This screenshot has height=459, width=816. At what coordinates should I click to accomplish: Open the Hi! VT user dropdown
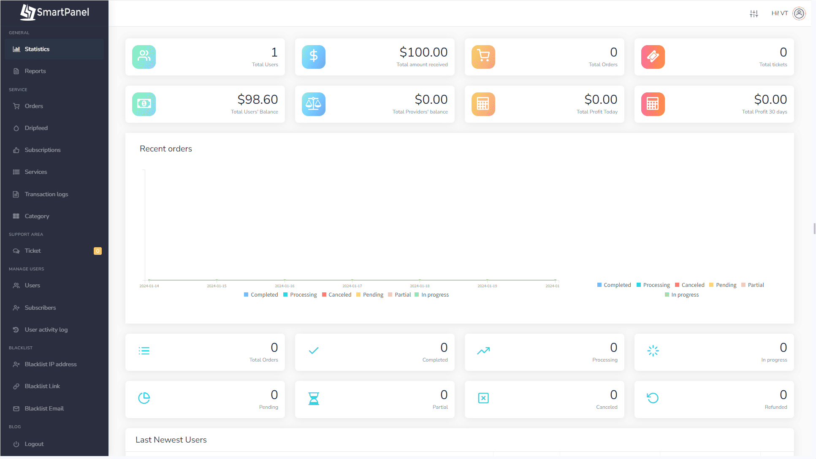click(779, 13)
